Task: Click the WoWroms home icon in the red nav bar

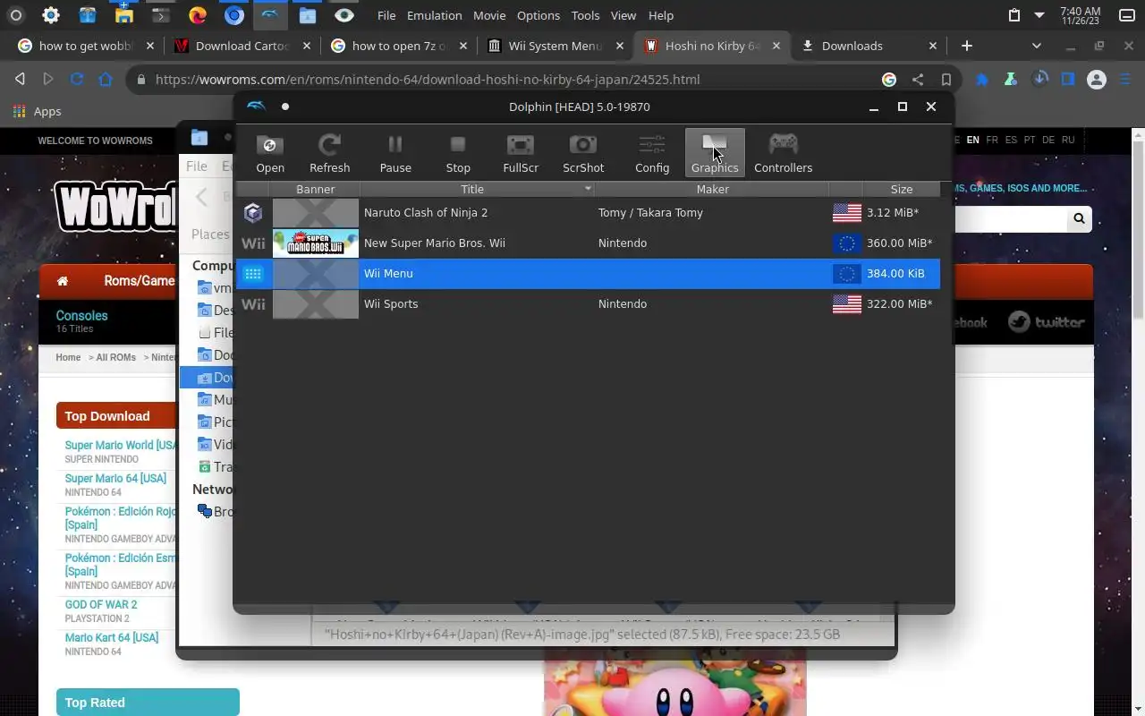Action: [x=63, y=281]
